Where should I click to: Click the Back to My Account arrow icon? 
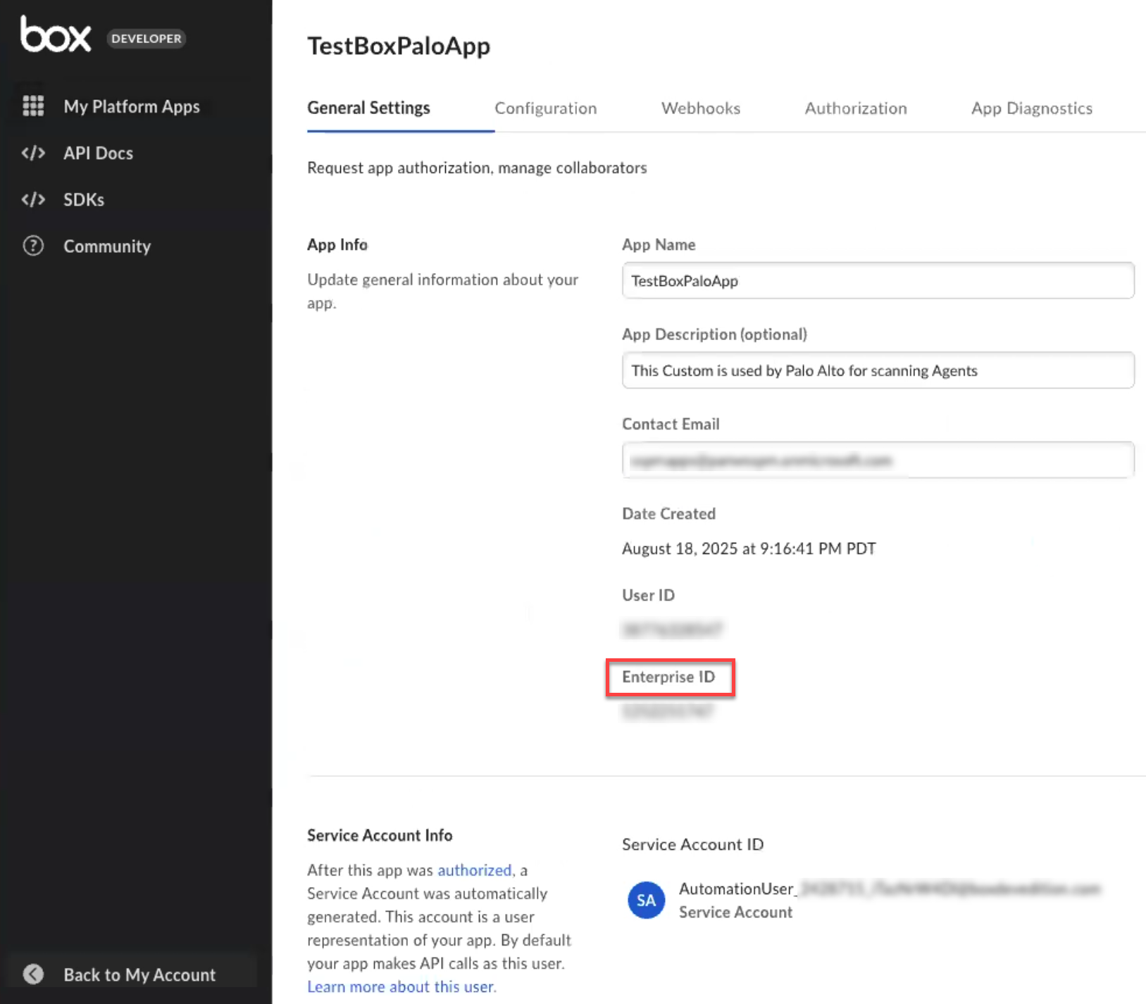click(x=33, y=974)
